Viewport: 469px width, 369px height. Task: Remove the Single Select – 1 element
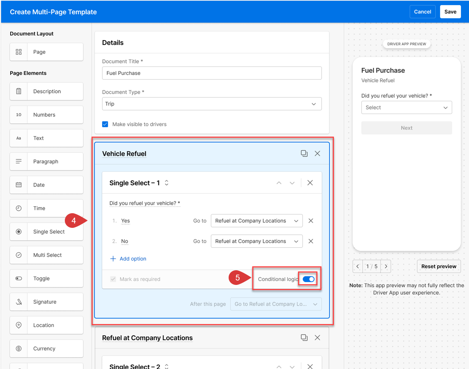[310, 183]
